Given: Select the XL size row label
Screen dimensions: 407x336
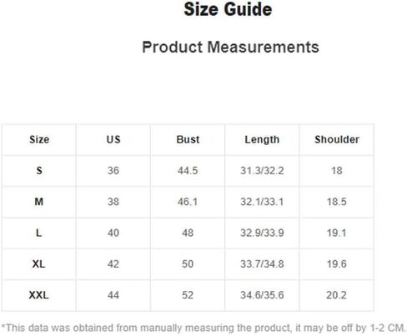Looking at the screenshot, I should coord(38,263).
